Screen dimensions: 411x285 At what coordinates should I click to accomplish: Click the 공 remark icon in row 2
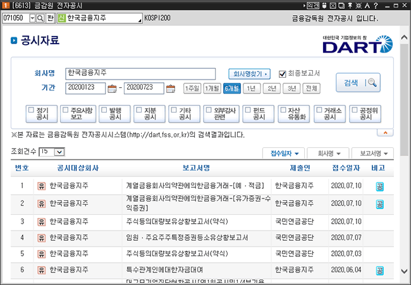coord(380,204)
